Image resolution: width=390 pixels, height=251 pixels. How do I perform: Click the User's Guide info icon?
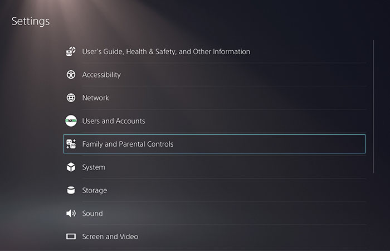[x=71, y=51]
